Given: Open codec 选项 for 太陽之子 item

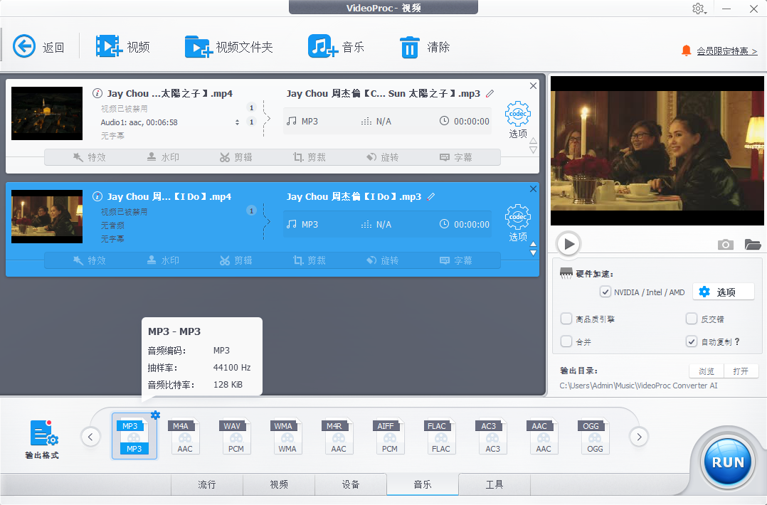Looking at the screenshot, I should tap(517, 119).
